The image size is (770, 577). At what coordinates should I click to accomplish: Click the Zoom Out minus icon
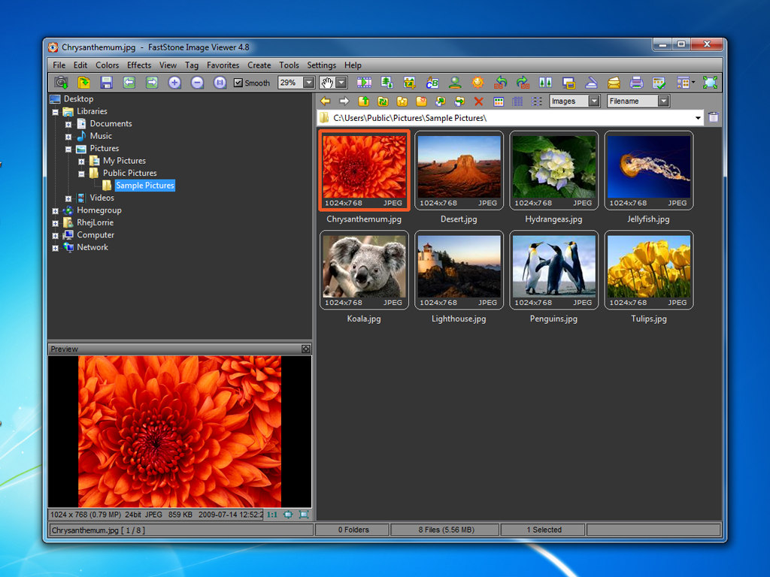pyautogui.click(x=197, y=83)
